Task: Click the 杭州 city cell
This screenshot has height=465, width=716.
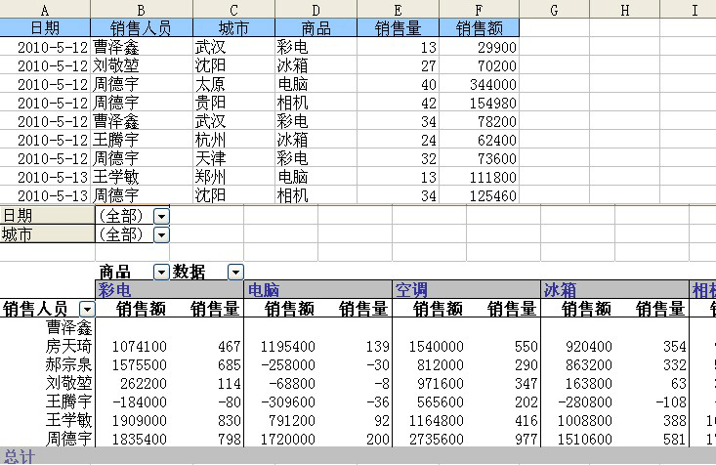Action: pyautogui.click(x=233, y=140)
